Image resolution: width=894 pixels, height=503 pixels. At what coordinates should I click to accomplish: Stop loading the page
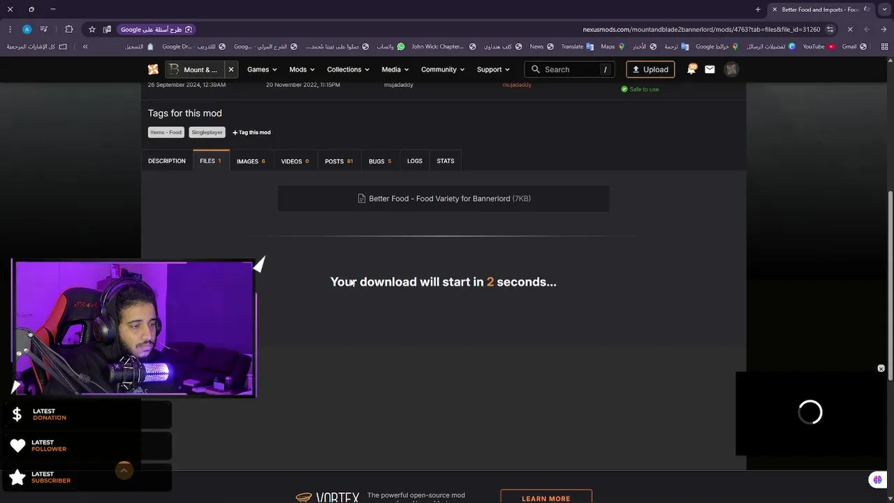coord(850,29)
